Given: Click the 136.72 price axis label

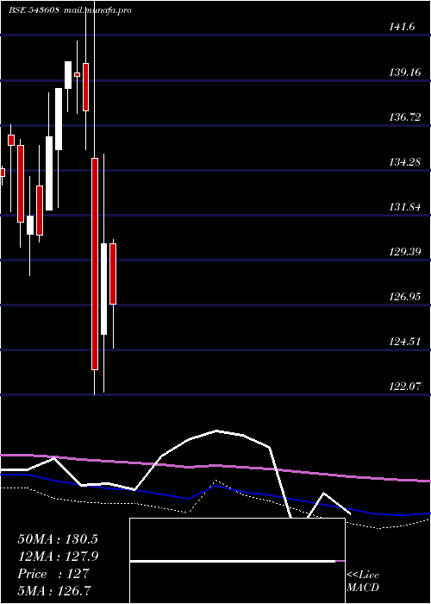Looking at the screenshot, I should pos(404,117).
